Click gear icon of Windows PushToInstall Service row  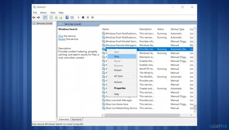click(103, 41)
